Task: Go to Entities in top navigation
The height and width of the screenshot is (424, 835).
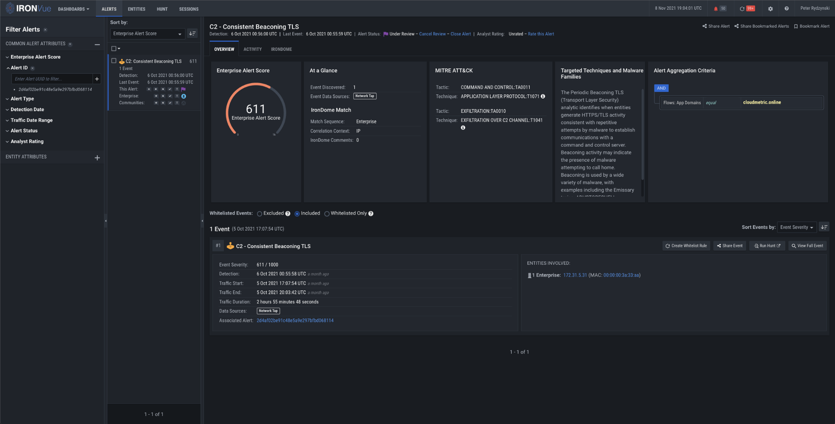Action: (137, 9)
